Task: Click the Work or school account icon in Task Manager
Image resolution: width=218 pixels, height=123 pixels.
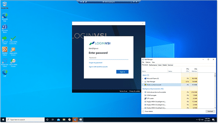Action: 145,85
